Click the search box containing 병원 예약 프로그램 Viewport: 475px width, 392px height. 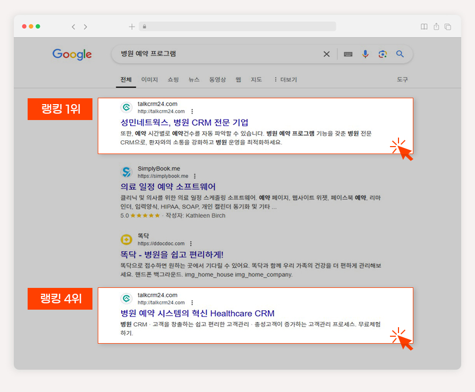click(262, 54)
